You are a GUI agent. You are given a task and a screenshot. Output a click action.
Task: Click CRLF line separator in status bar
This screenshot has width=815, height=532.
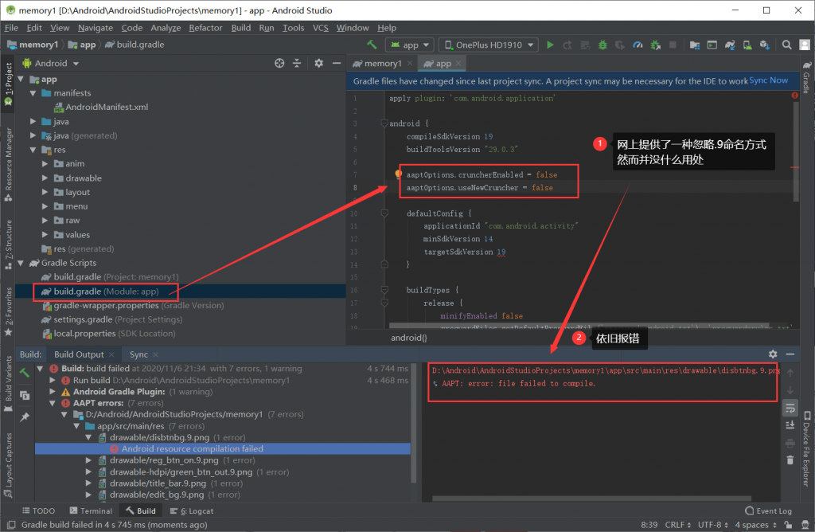[x=678, y=525]
